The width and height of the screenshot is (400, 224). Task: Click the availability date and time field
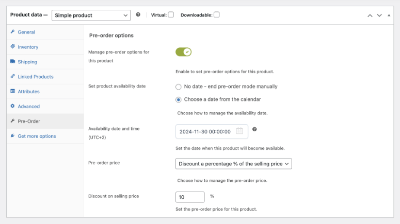[x=212, y=131]
